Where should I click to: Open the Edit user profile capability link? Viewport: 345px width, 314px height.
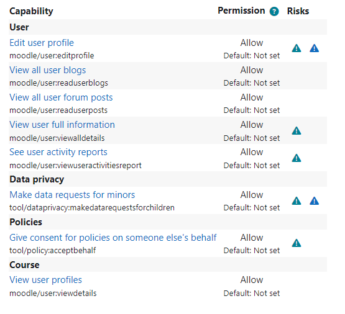click(x=42, y=43)
